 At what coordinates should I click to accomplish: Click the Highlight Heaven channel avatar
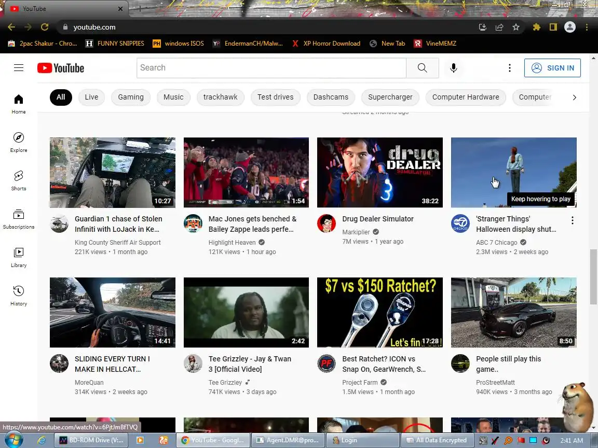[193, 223]
